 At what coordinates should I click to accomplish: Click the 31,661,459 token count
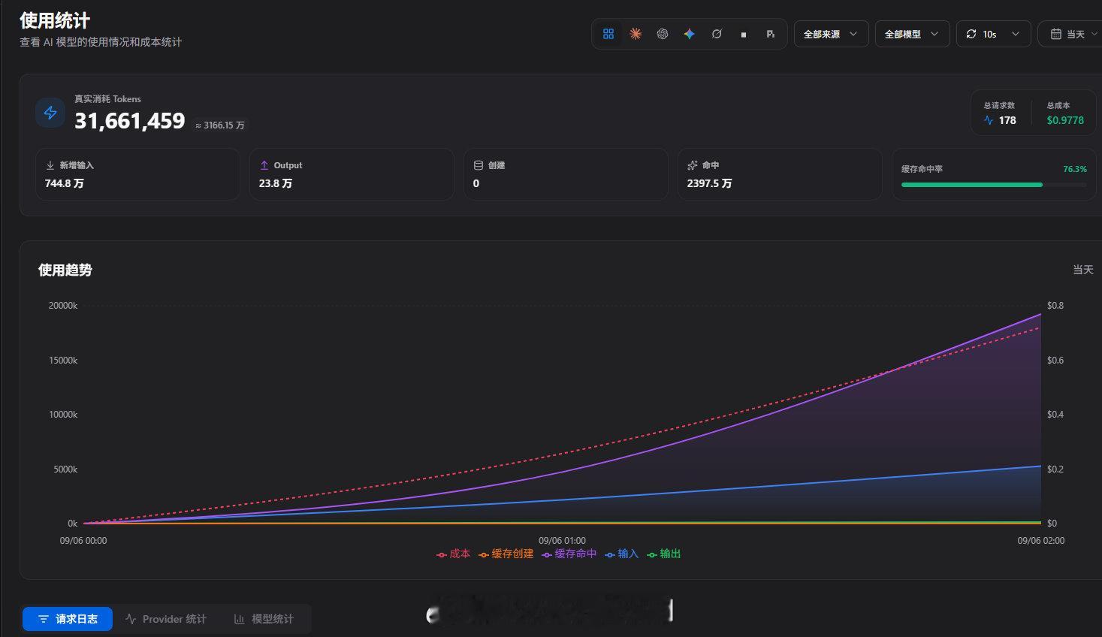tap(130, 120)
